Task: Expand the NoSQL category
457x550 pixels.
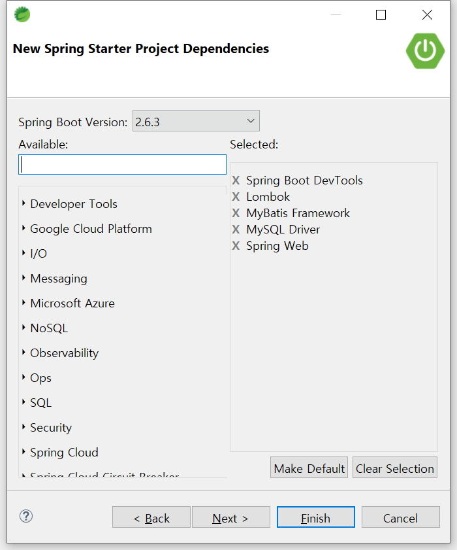Action: point(24,328)
